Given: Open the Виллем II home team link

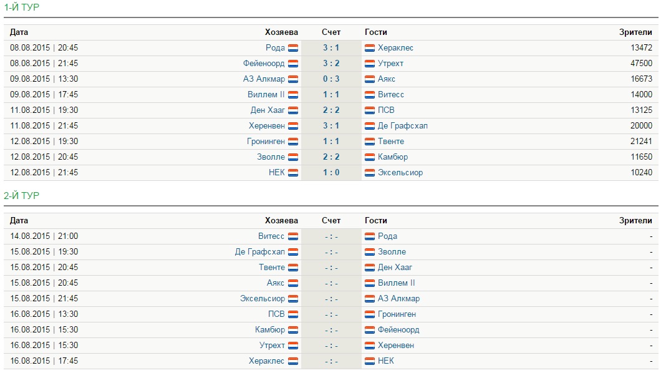Looking at the screenshot, I should pos(266,95).
